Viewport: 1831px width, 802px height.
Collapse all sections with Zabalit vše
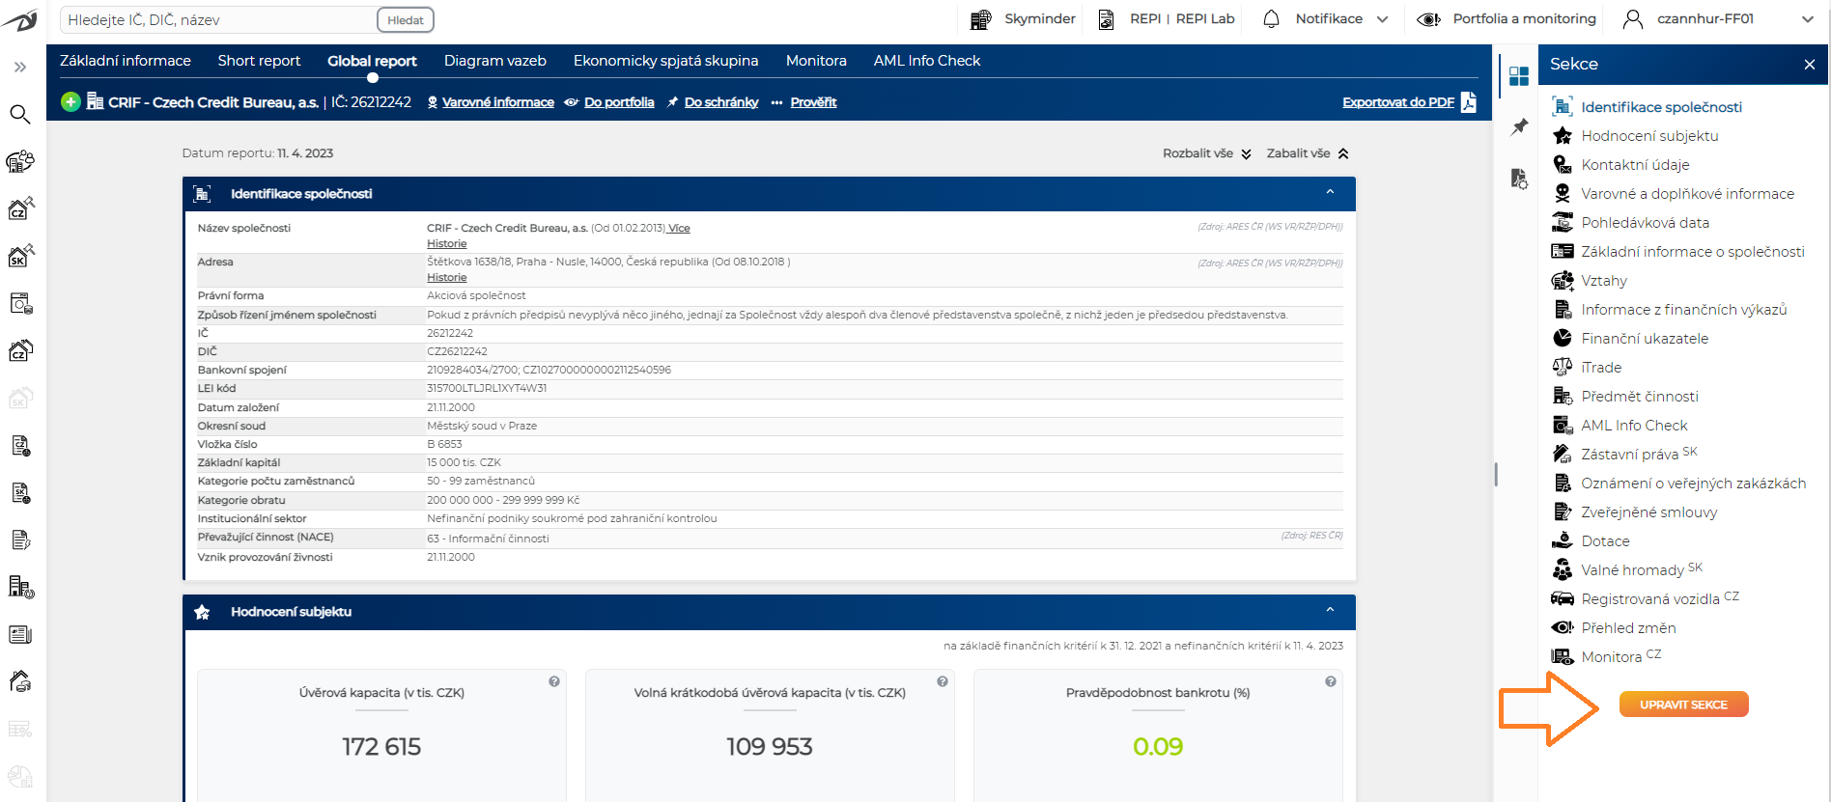(1308, 153)
